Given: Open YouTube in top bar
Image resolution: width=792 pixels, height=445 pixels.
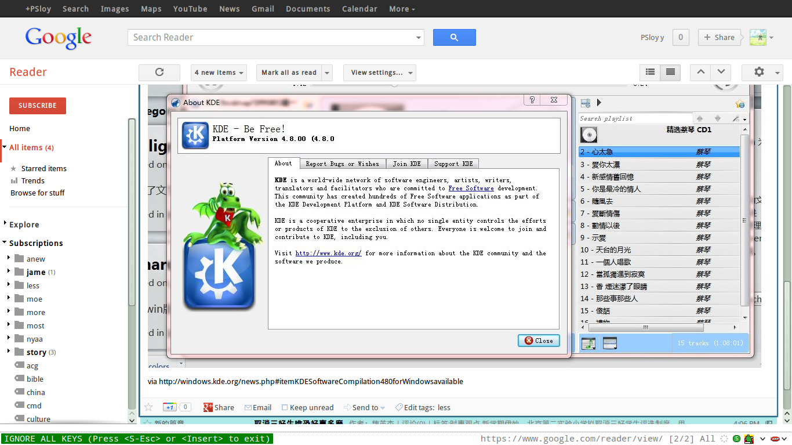Looking at the screenshot, I should pyautogui.click(x=190, y=9).
